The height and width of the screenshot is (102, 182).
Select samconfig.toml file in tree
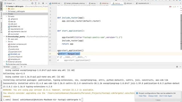point(16,57)
